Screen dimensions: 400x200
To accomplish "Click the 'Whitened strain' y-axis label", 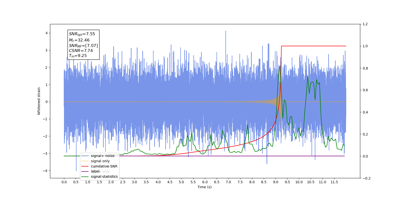I will click(39, 101).
